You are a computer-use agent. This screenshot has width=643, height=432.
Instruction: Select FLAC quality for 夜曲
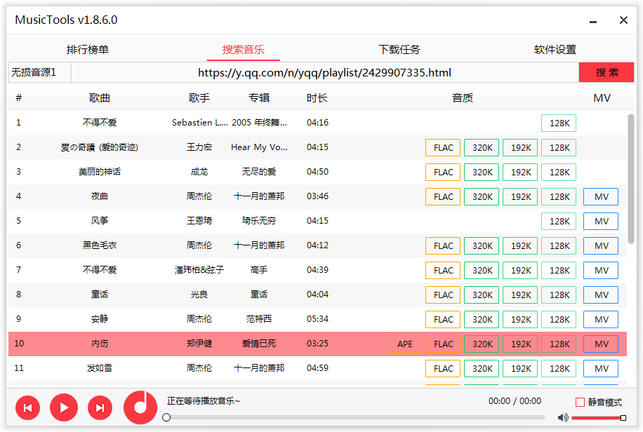pos(443,197)
